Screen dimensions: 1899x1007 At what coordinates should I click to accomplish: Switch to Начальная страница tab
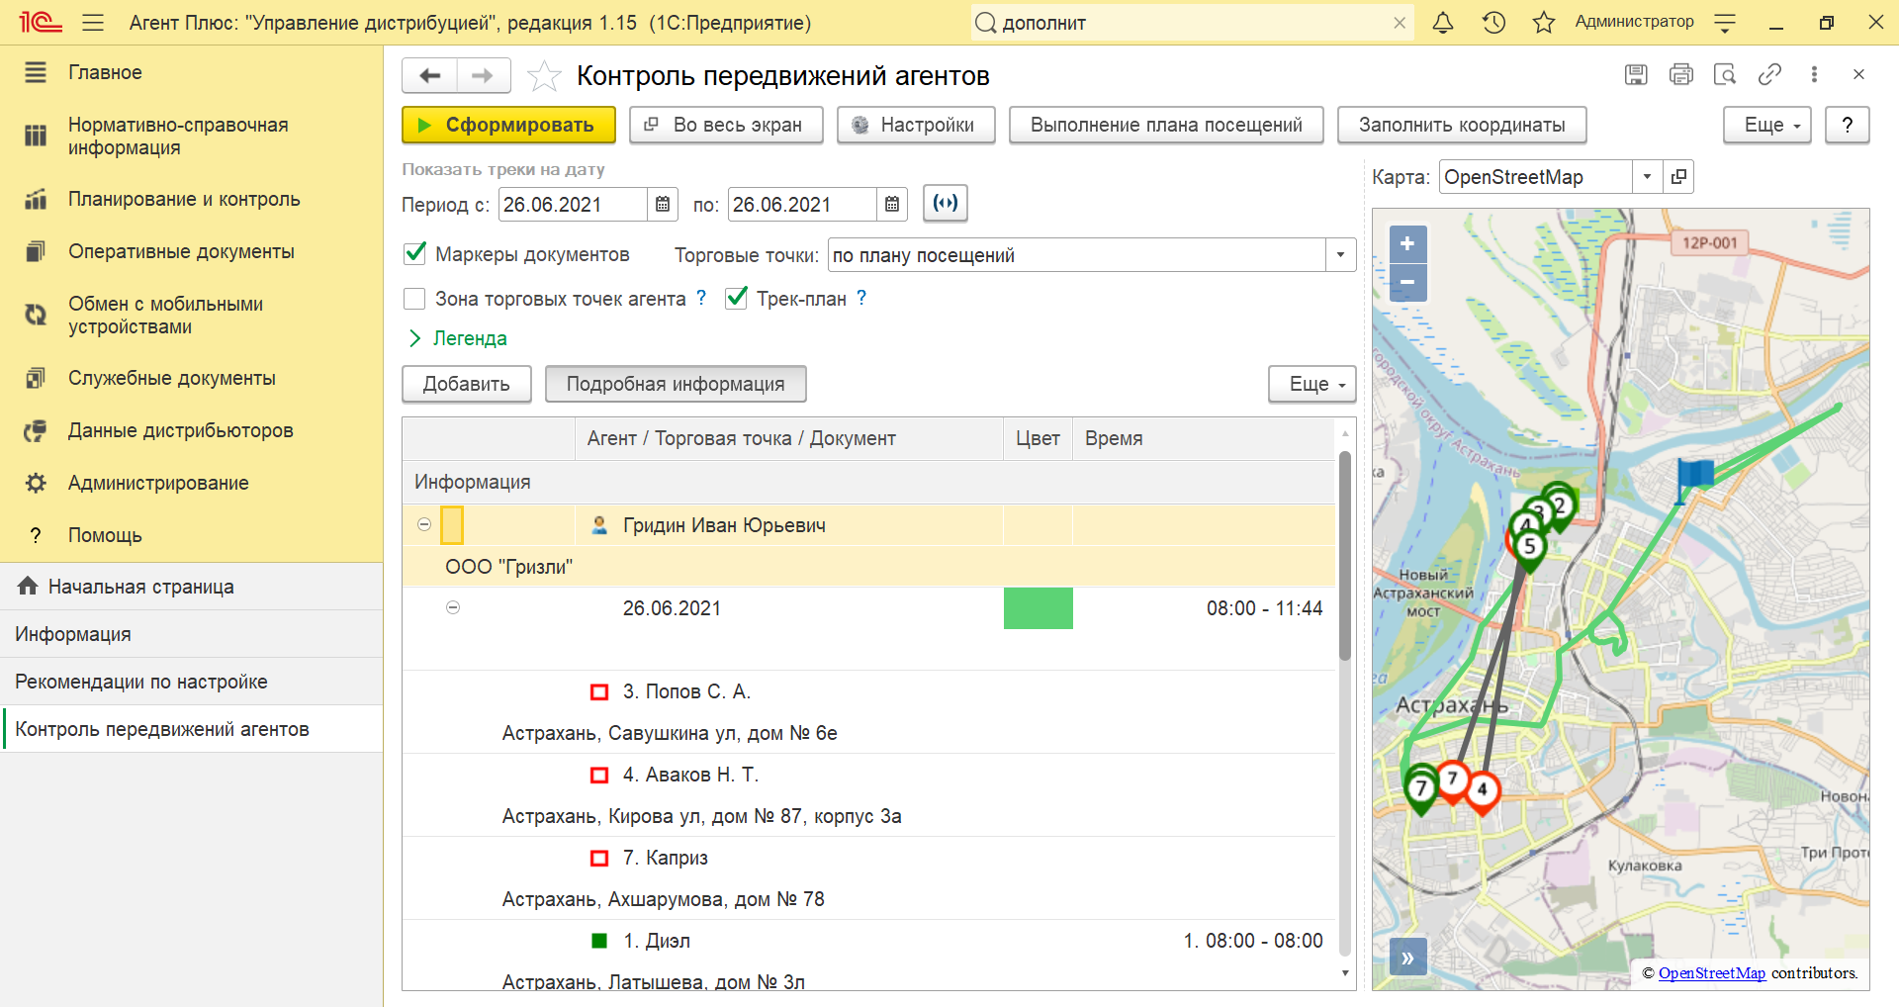coord(191,587)
